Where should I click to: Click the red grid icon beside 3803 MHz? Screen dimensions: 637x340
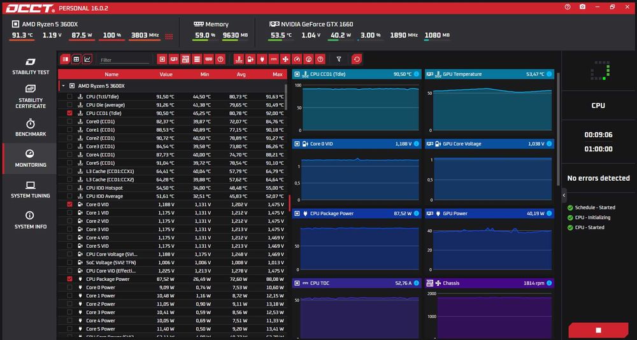169,36
